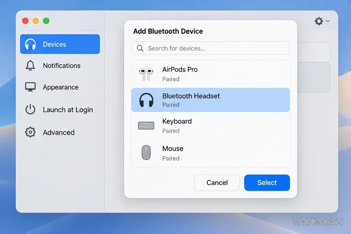Pick the Mouse device name

coord(173,148)
